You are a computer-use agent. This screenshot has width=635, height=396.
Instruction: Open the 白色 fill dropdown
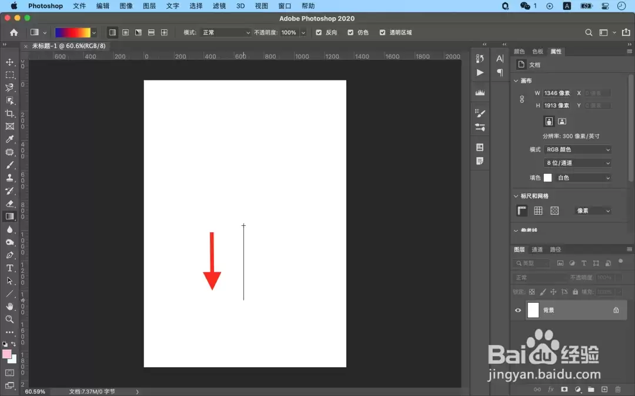click(583, 178)
